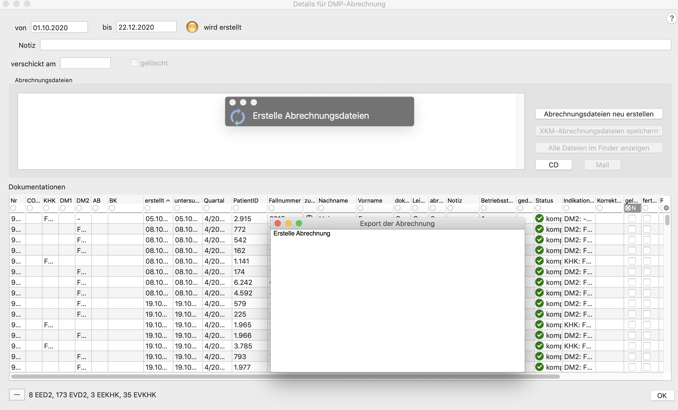The width and height of the screenshot is (678, 410).
Task: Click the 'verschickt am' date field
Action: pyautogui.click(x=85, y=63)
